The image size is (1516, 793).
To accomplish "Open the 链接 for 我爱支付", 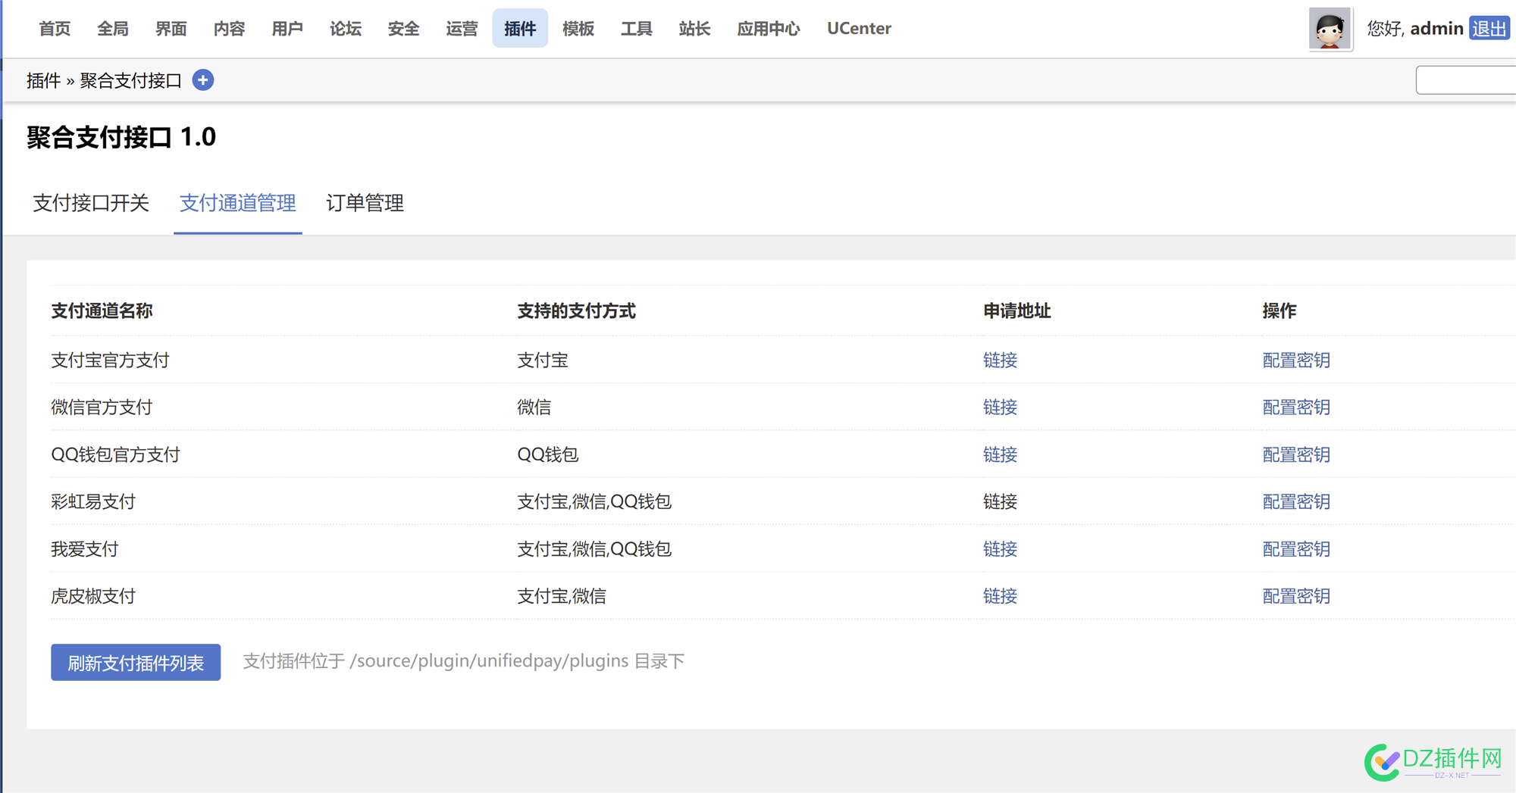I will [x=1000, y=549].
